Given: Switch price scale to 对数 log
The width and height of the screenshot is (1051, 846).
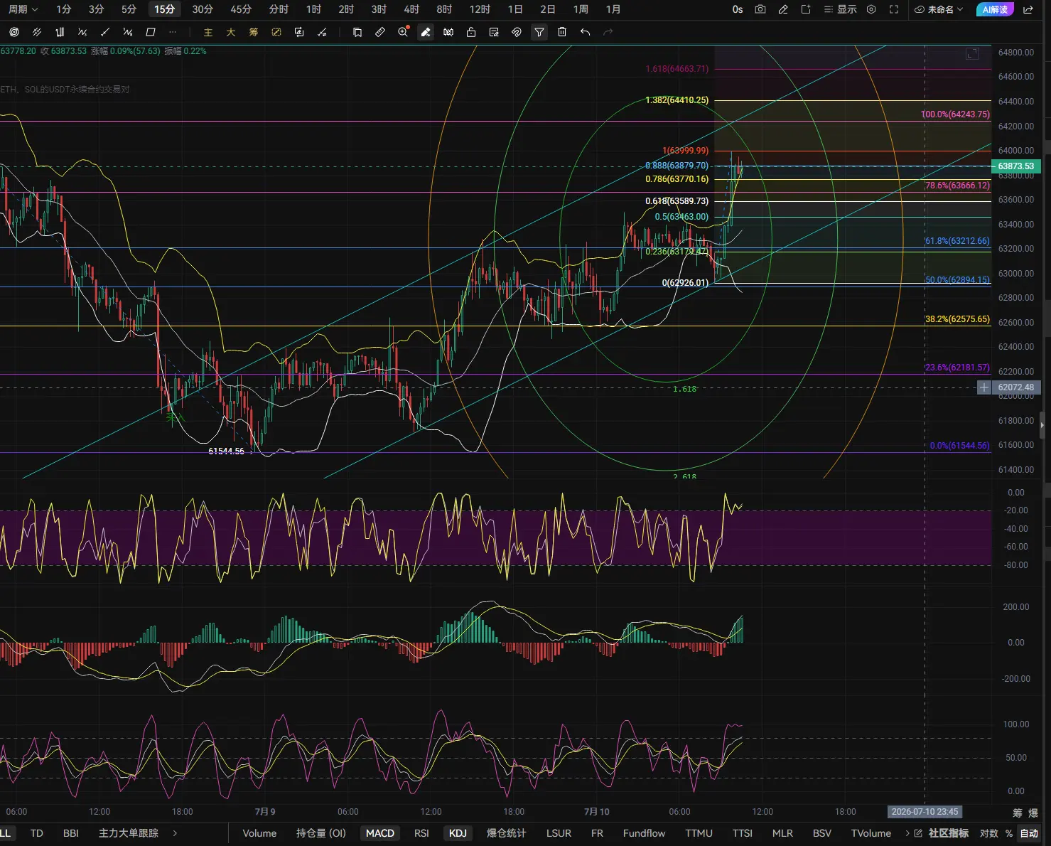Looking at the screenshot, I should (988, 833).
